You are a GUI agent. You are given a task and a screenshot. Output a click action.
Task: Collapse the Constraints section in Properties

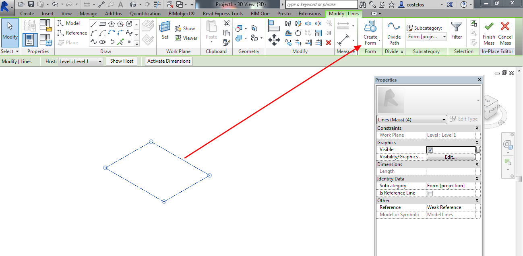tap(476, 128)
